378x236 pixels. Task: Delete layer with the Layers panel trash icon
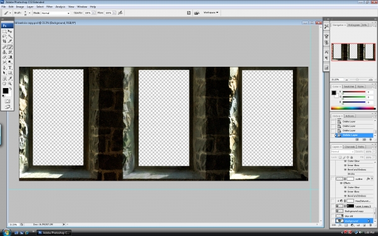click(x=370, y=225)
